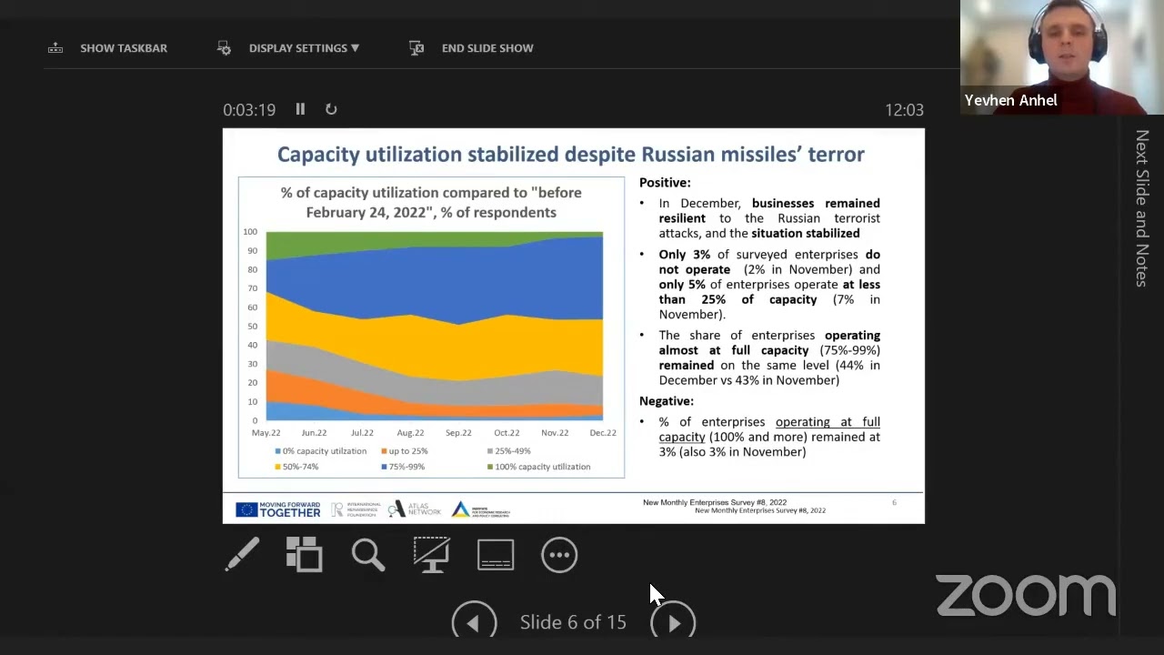The width and height of the screenshot is (1164, 655).
Task: Activate the zoom into slide magnifier
Action: [368, 555]
